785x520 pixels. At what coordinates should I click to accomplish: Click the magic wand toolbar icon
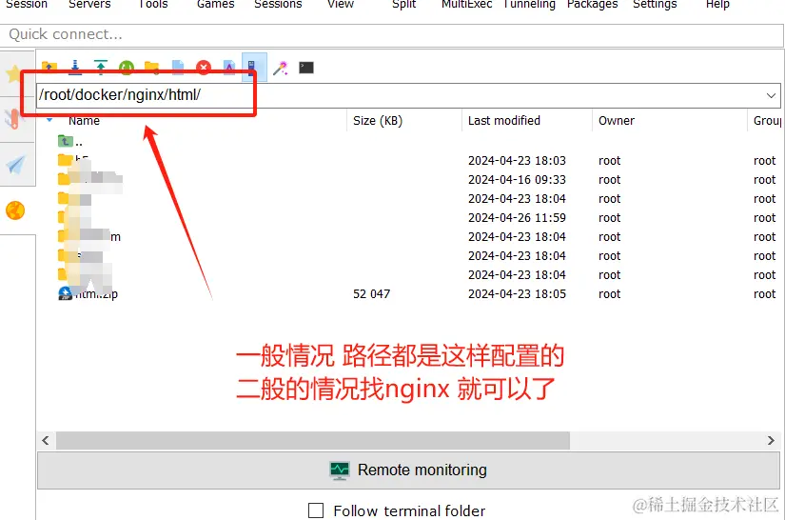tap(281, 68)
